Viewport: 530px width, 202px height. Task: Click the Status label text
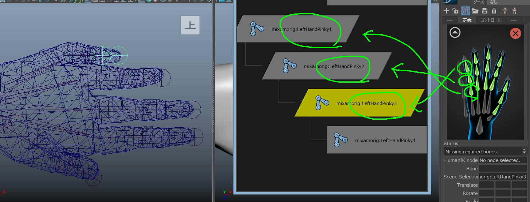tap(451, 144)
